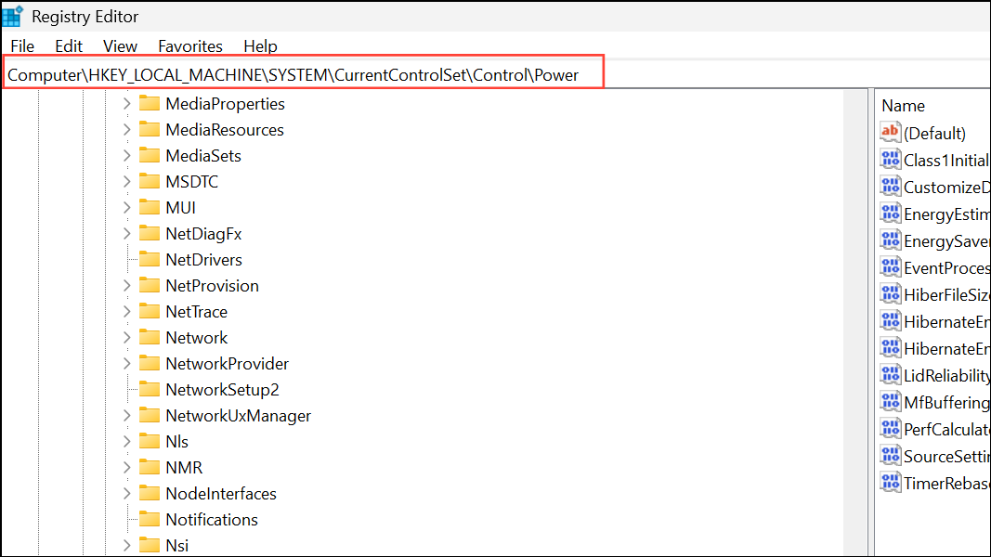Click the NetProvision folder icon
The image size is (991, 557).
(150, 285)
